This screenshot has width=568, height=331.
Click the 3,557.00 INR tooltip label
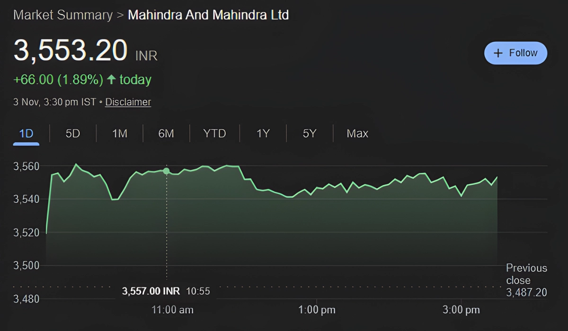click(151, 291)
